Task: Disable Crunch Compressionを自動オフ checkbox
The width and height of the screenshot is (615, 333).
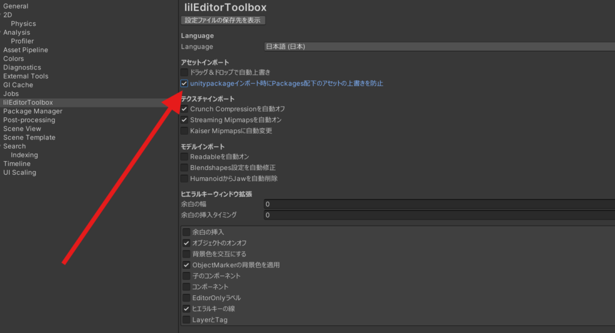Action: click(185, 109)
